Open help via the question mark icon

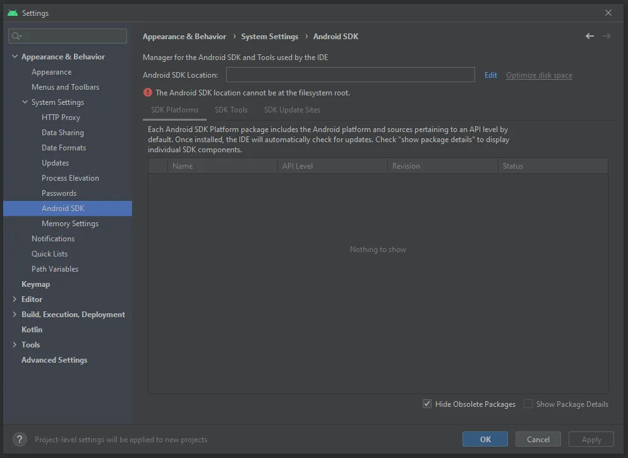click(x=20, y=439)
